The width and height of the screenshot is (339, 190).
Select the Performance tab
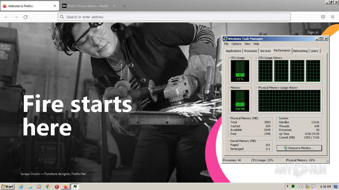click(282, 50)
